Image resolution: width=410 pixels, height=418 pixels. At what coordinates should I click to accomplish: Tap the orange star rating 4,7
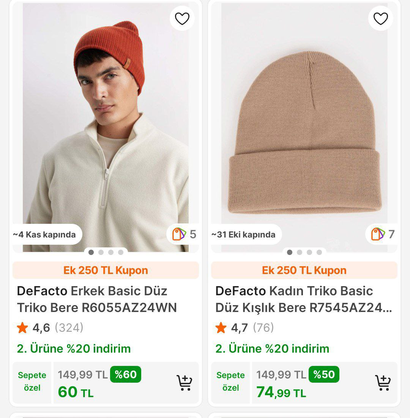tap(221, 328)
